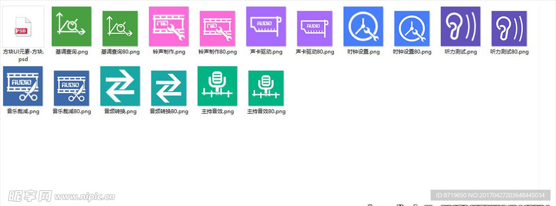Open the 音乐裁减.png scissors icon

(23, 86)
